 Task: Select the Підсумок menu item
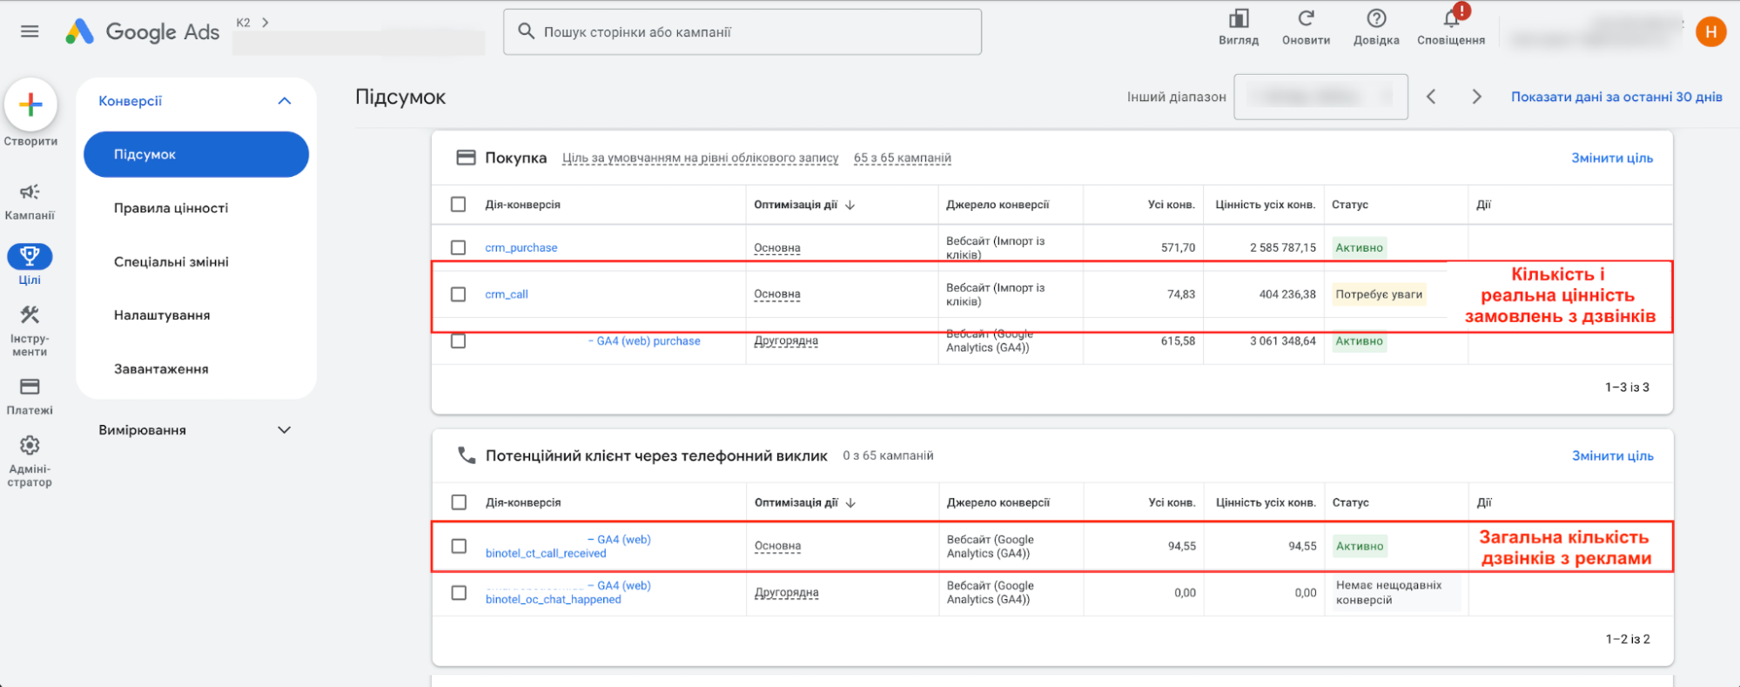[196, 154]
